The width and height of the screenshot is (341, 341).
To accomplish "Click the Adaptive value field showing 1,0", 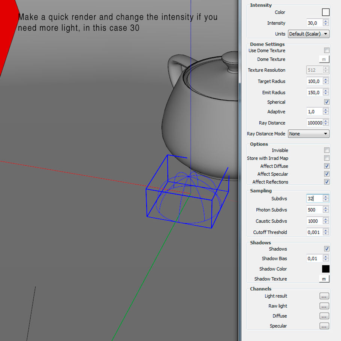I will point(314,112).
